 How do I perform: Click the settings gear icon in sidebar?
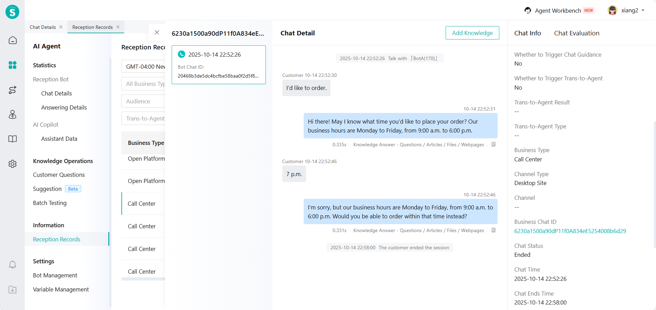pyautogui.click(x=12, y=164)
